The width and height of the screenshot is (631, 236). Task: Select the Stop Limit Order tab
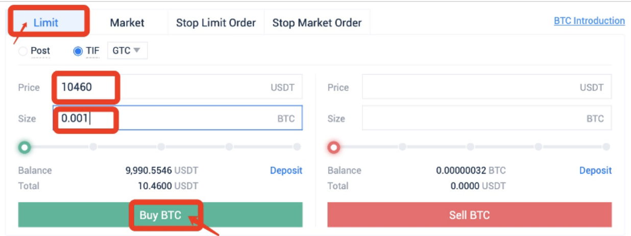pyautogui.click(x=215, y=22)
